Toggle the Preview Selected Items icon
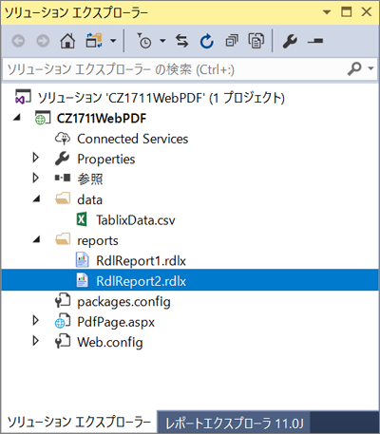The height and width of the screenshot is (434, 380). (x=315, y=41)
